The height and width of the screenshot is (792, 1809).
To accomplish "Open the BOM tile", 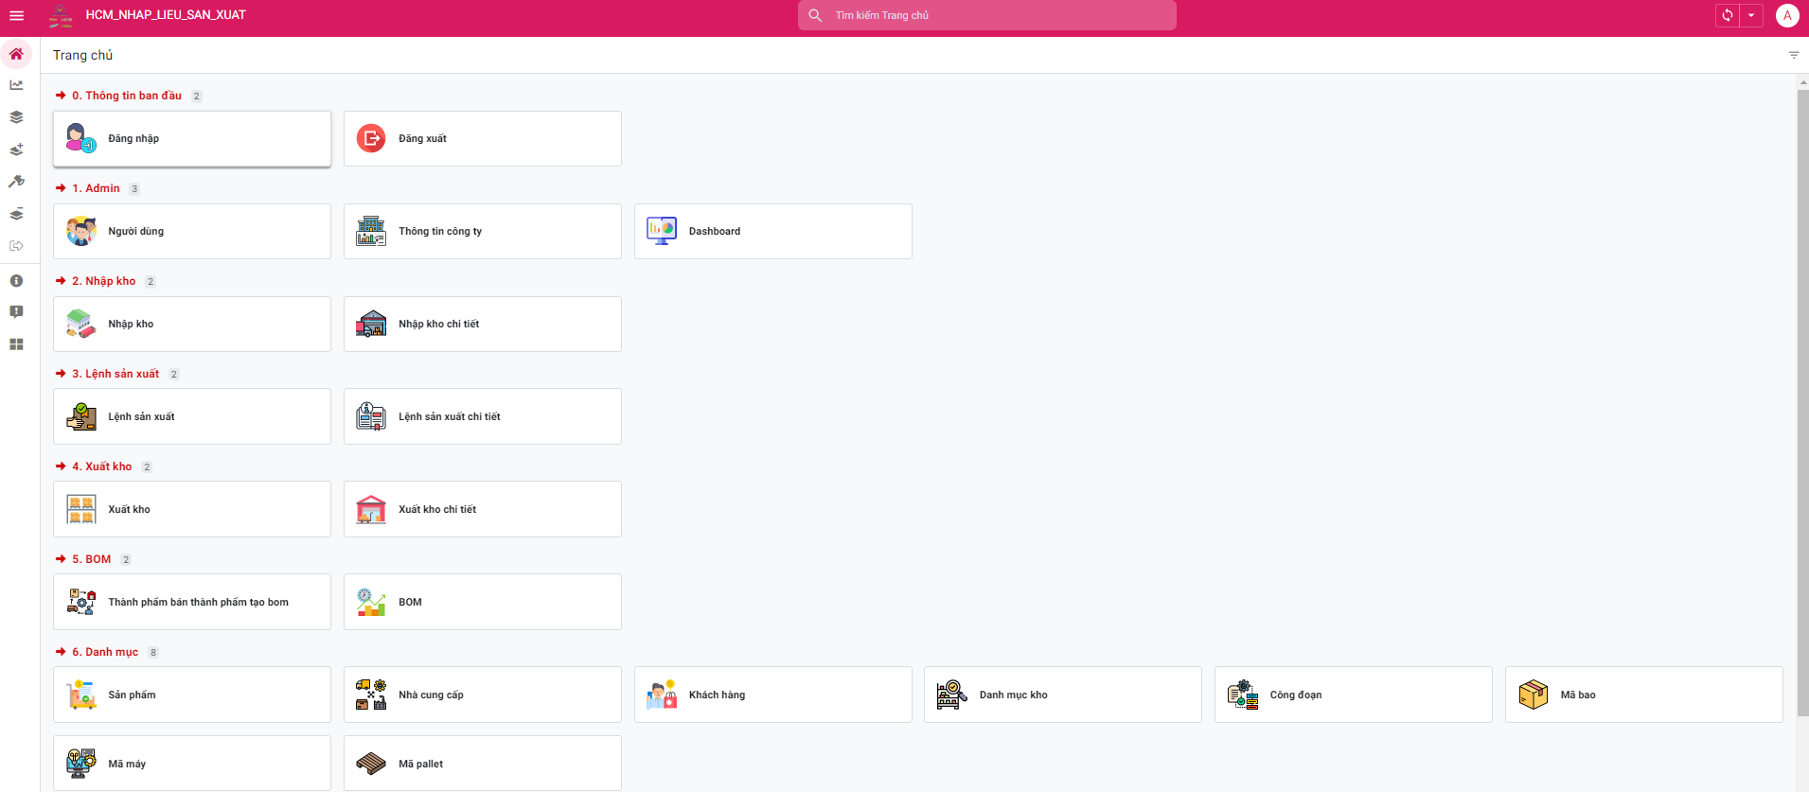I will [x=482, y=603].
